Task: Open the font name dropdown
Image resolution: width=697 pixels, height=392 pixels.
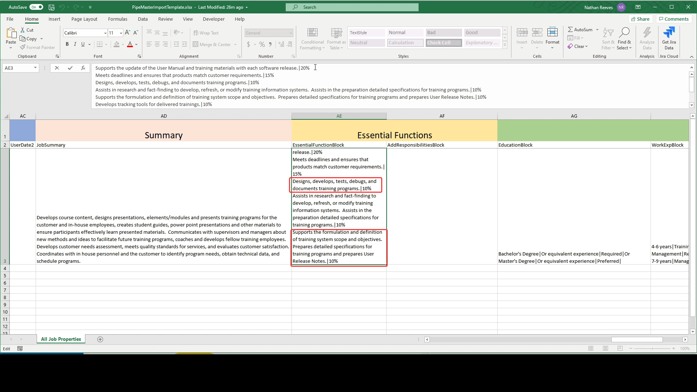Action: point(105,33)
